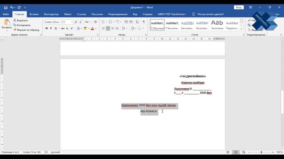Expand the styles gallery

tap(241, 29)
